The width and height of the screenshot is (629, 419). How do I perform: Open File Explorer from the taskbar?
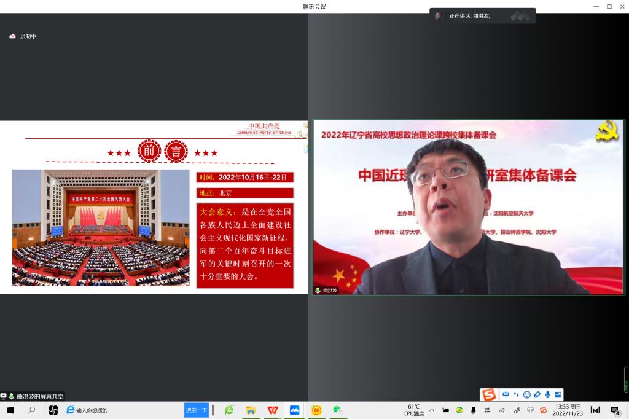[x=251, y=410]
